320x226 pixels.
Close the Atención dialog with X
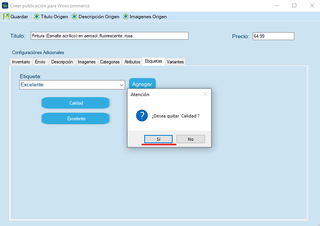(x=205, y=94)
